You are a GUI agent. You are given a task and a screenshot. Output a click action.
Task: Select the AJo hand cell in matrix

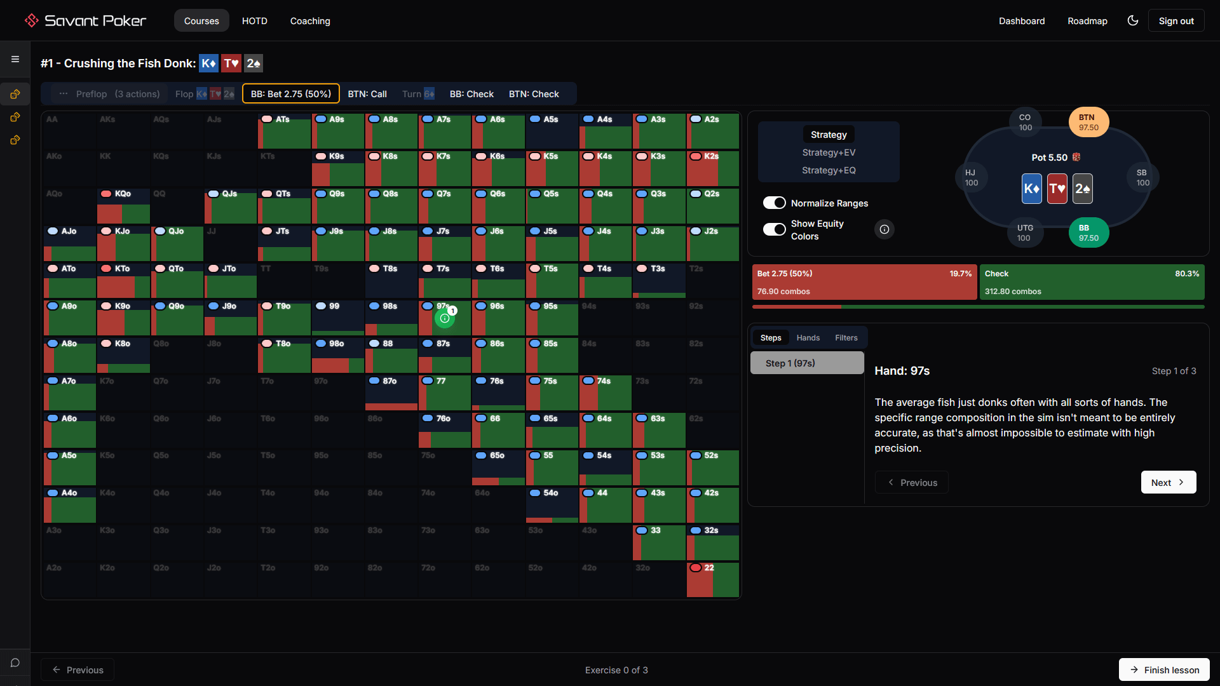click(69, 243)
